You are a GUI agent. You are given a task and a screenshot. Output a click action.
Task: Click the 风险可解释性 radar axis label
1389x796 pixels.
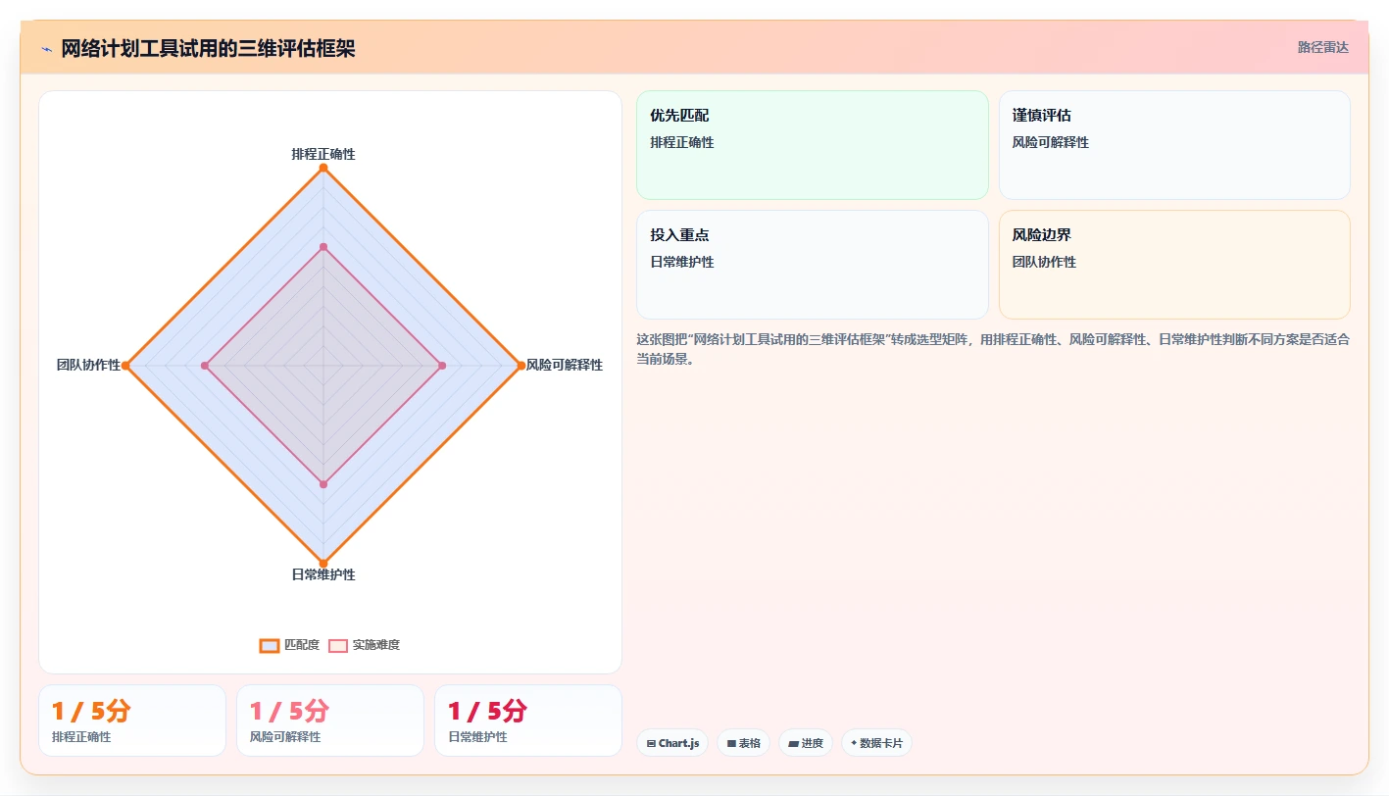pos(565,365)
